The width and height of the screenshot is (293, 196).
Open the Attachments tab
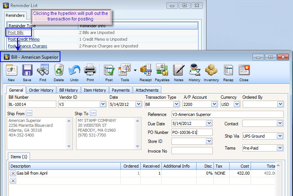[x=147, y=90]
